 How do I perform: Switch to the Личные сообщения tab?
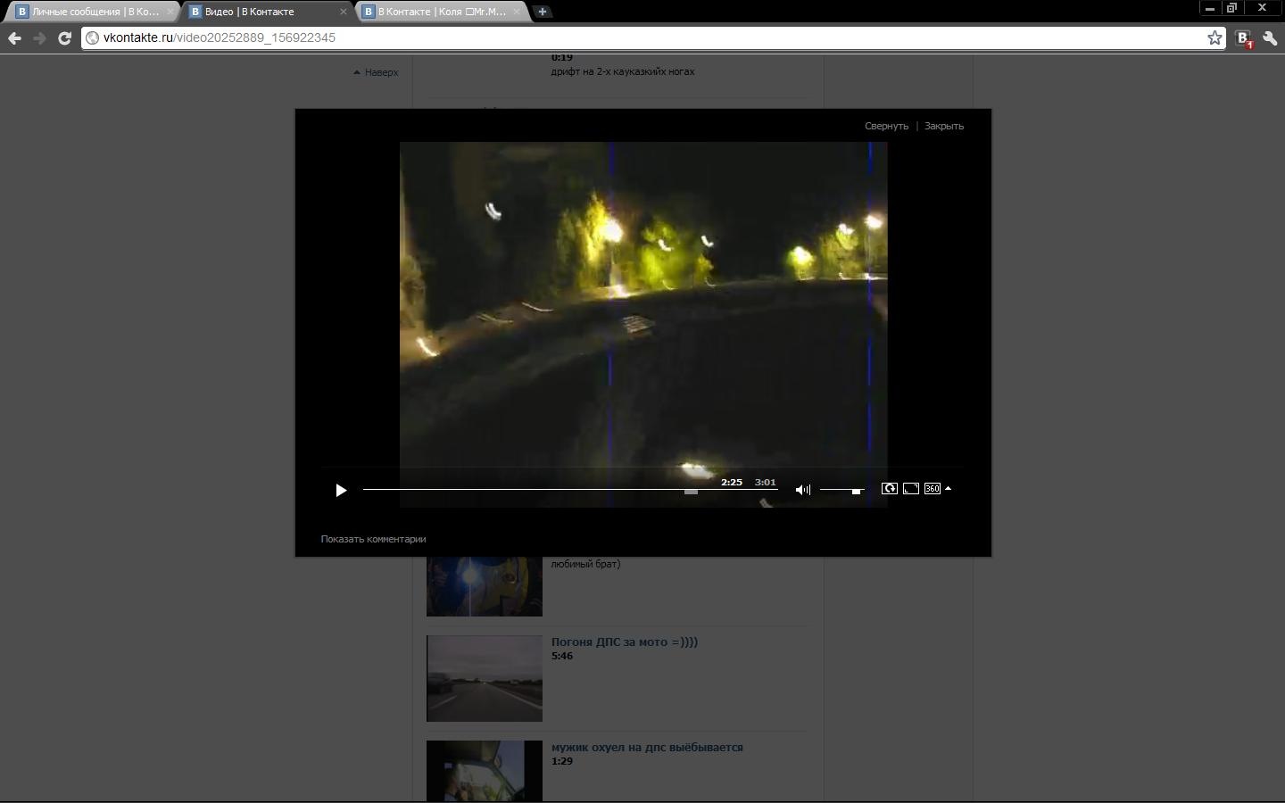[x=94, y=12]
